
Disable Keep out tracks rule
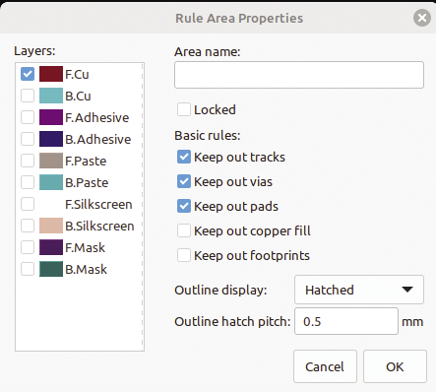(x=184, y=157)
